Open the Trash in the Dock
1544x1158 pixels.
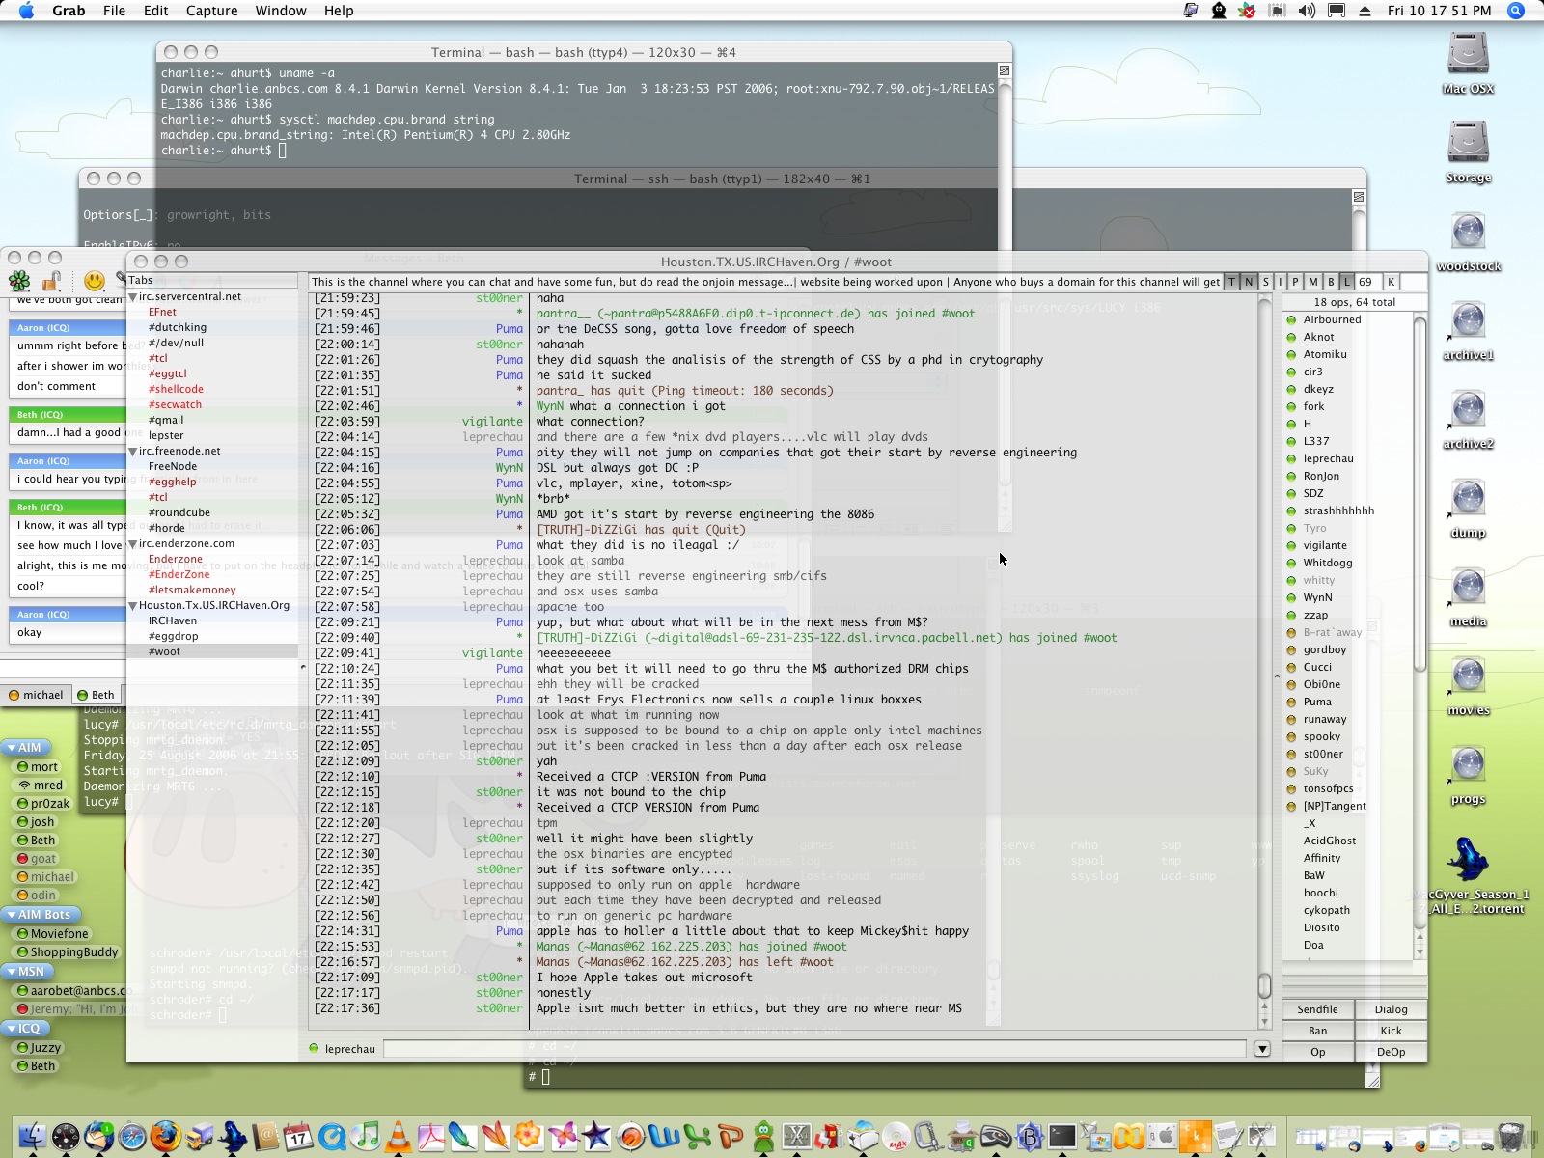(x=1511, y=1137)
